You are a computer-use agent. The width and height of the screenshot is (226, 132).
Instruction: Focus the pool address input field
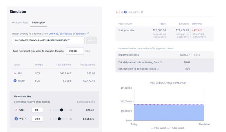(x=48, y=40)
